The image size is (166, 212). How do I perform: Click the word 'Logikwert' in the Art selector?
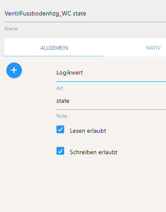point(70,73)
